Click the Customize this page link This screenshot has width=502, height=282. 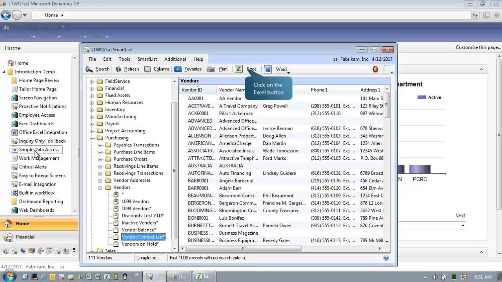(x=478, y=47)
